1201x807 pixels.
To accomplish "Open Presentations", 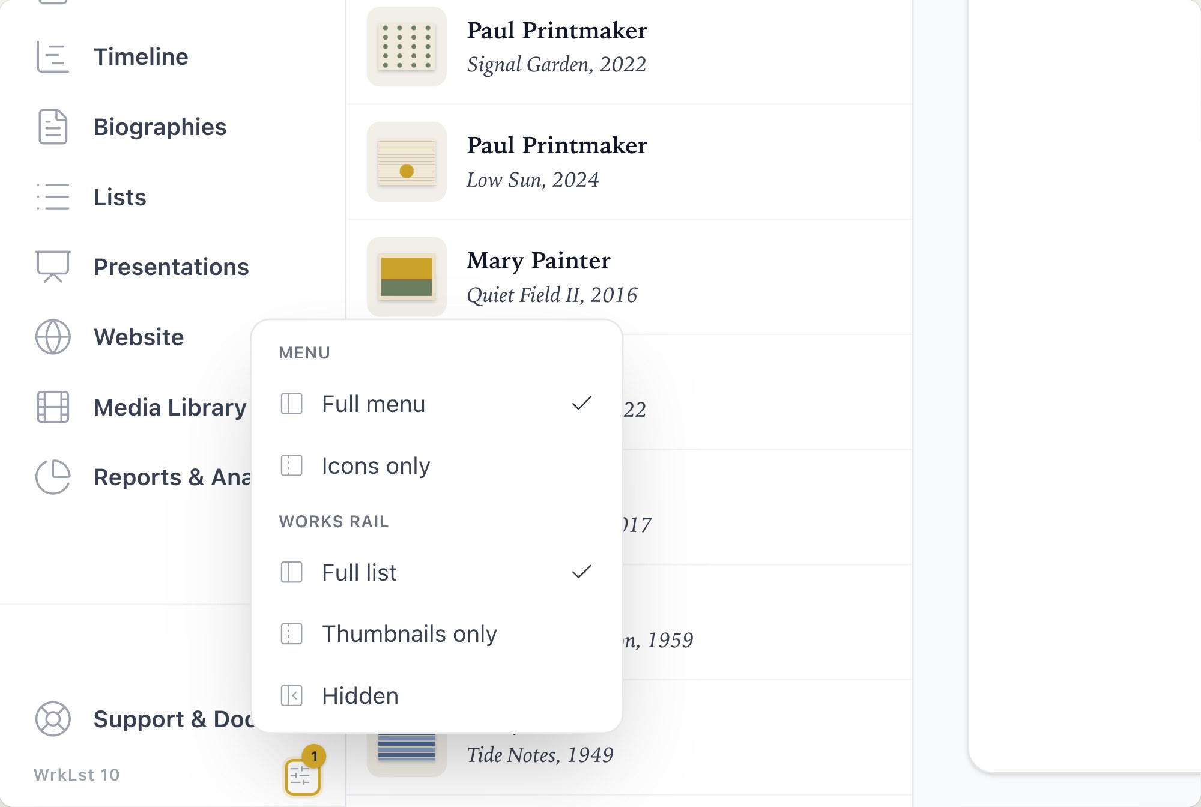I will 171,267.
